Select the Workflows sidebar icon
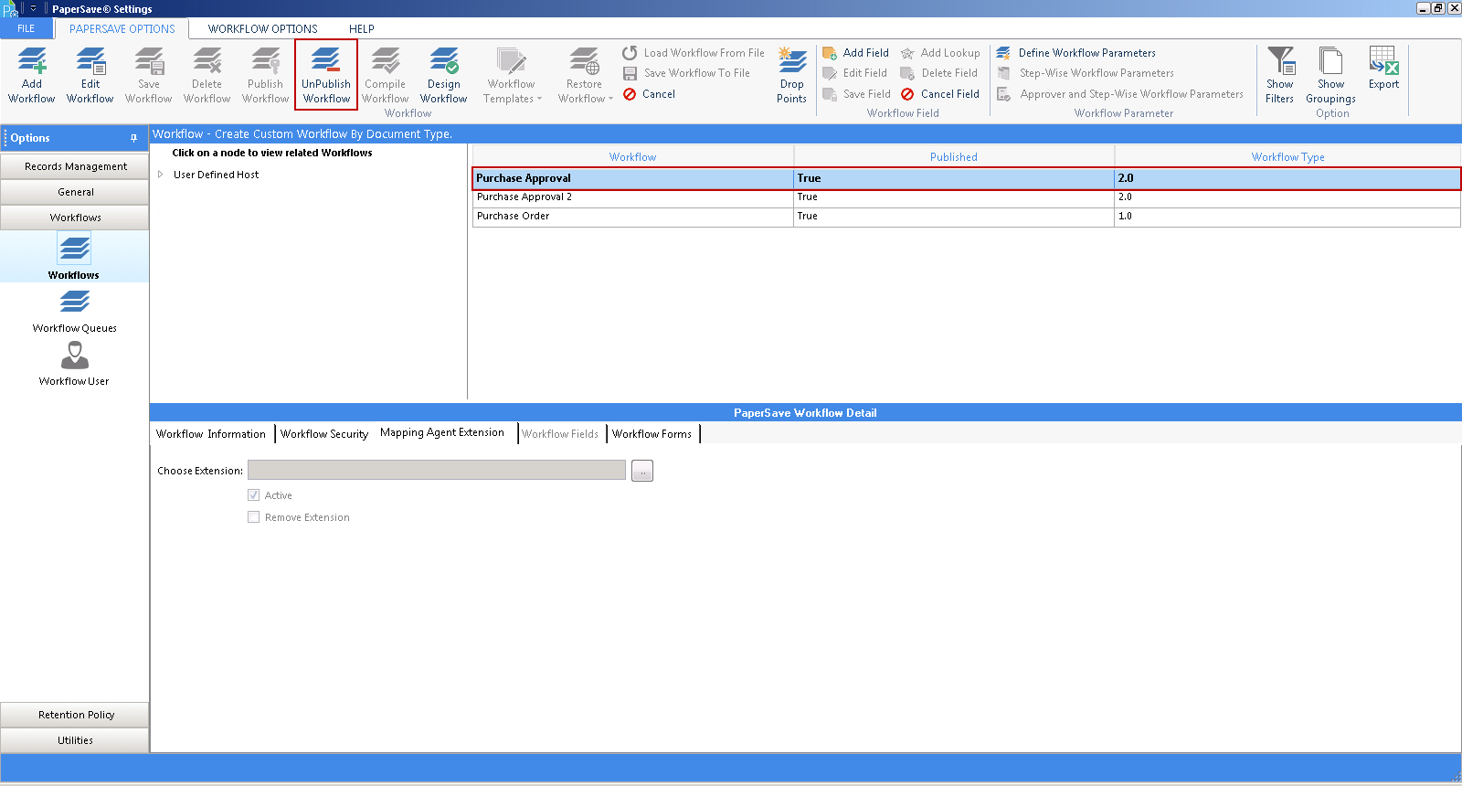The height and width of the screenshot is (786, 1462). pyautogui.click(x=74, y=256)
